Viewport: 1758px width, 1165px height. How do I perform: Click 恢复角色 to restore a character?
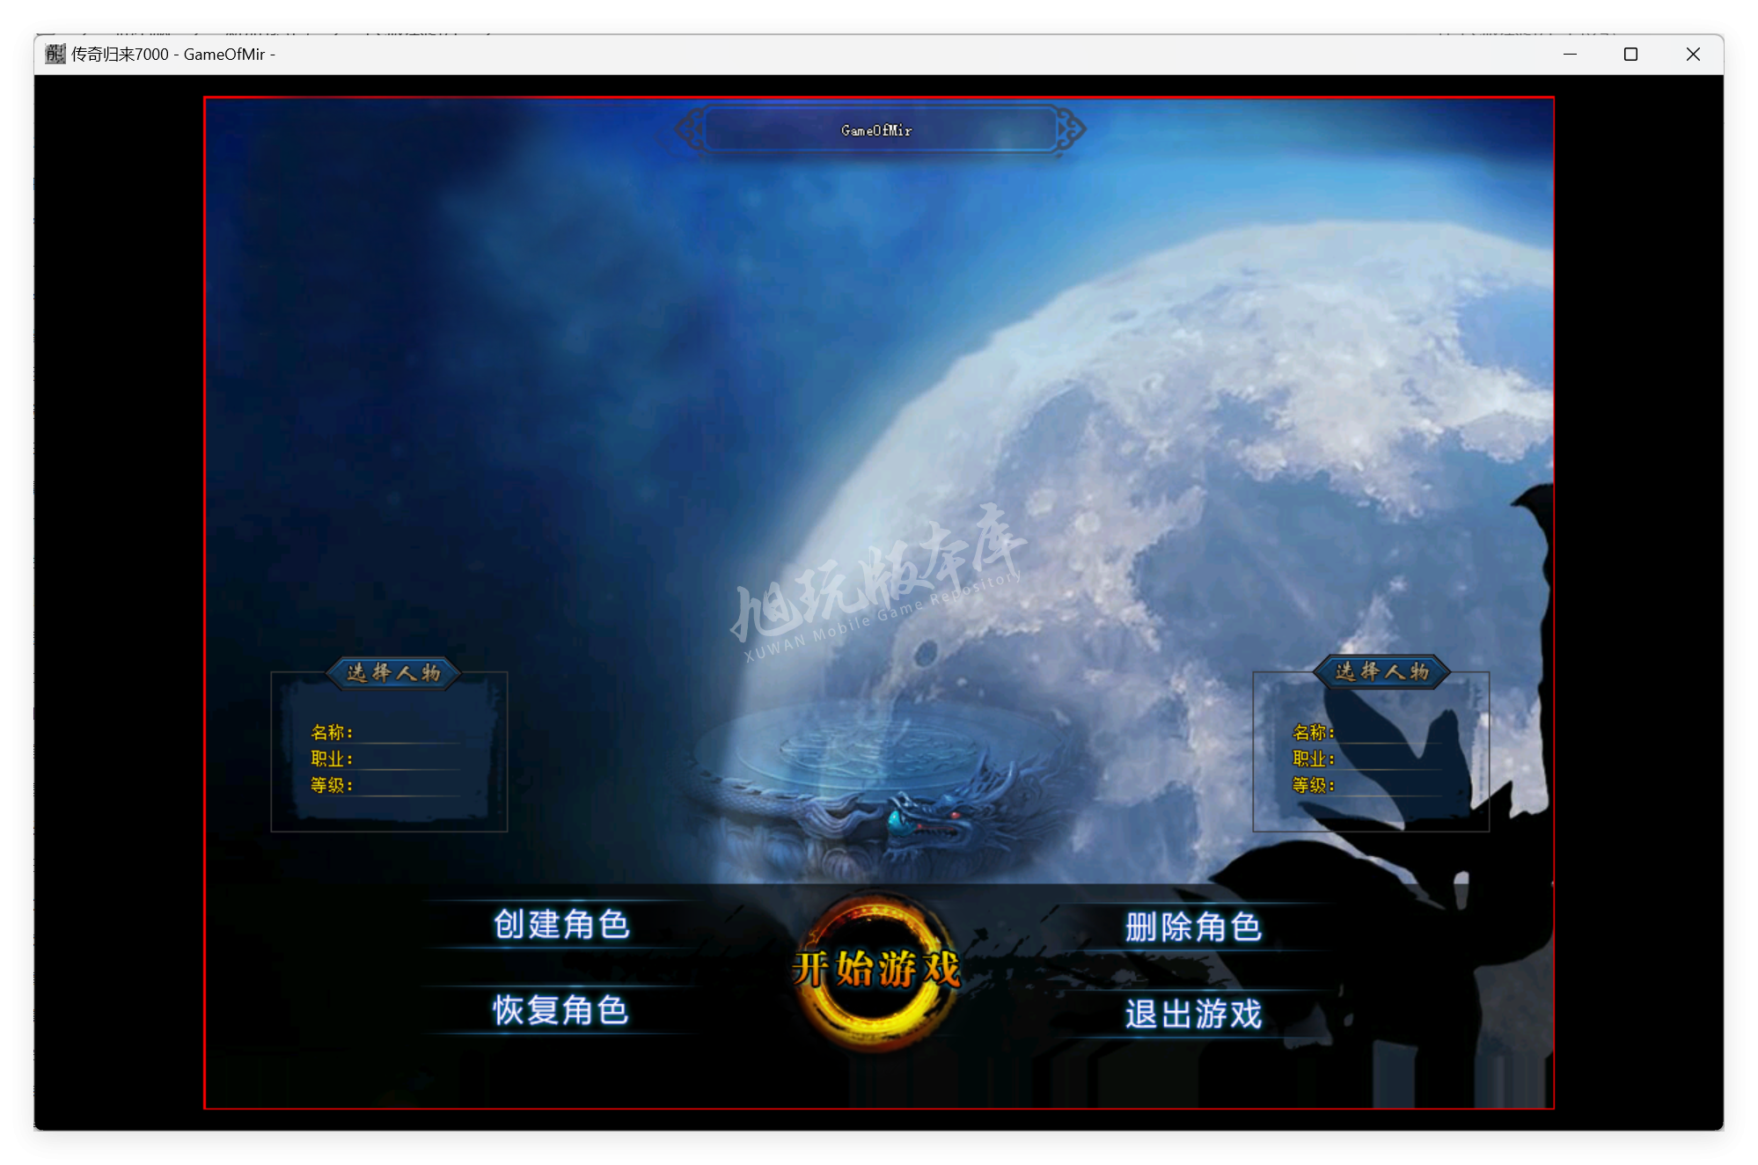point(561,1010)
